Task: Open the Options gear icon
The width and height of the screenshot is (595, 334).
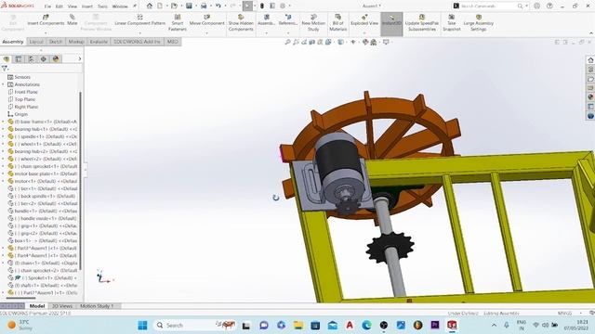Action: (283, 6)
